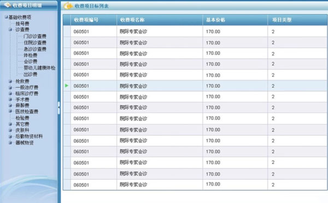Expand the 其它费 tree node
This screenshot has height=203, width=328.
(x=10, y=124)
